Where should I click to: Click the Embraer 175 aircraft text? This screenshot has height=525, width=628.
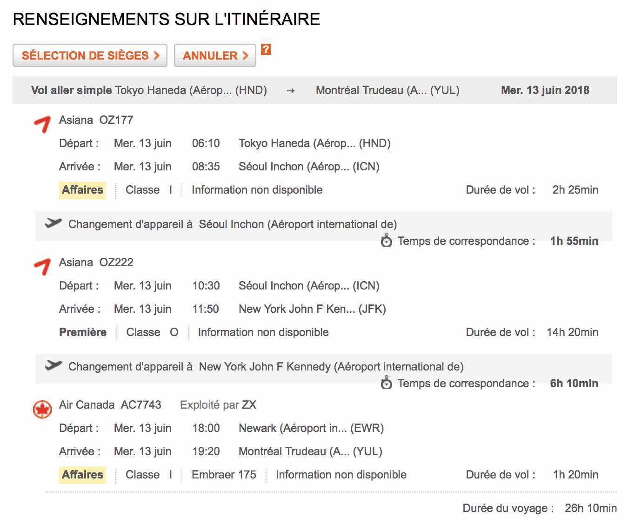(224, 475)
